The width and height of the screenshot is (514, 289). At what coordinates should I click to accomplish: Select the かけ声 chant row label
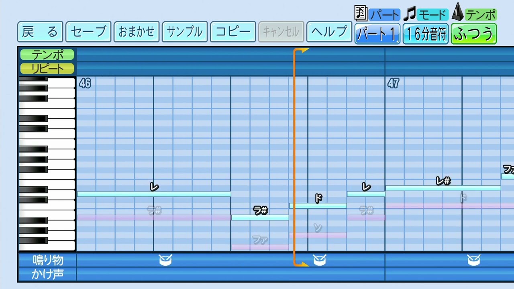point(48,274)
